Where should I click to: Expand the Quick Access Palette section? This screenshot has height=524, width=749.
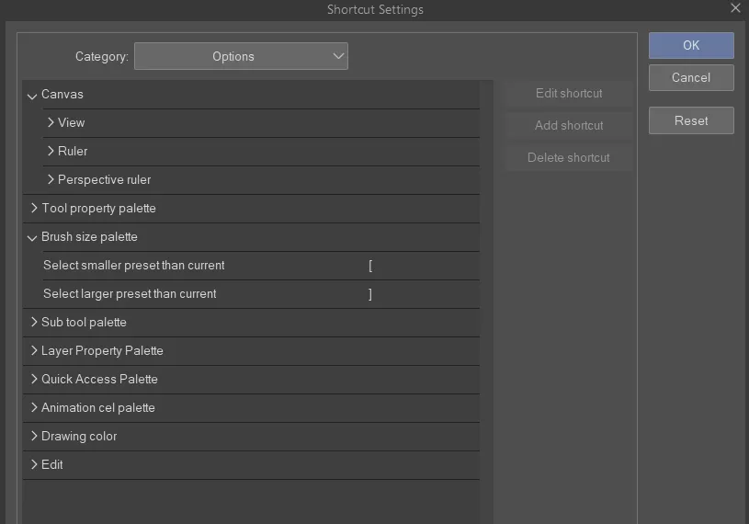[x=34, y=379]
